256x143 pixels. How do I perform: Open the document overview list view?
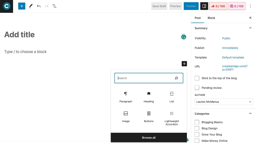[x=54, y=6]
